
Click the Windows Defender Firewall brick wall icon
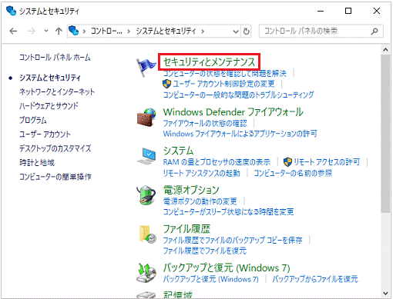146,118
